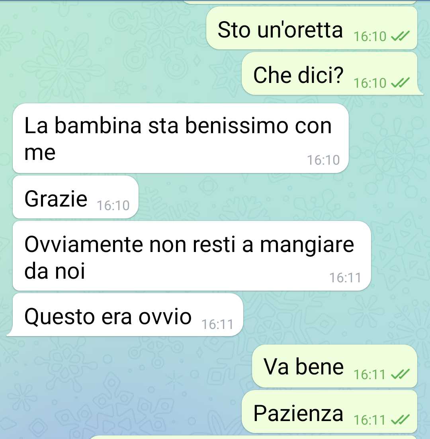Select the 'Pazienza' message bubble
Screen dimensions: 430x439
329,411
